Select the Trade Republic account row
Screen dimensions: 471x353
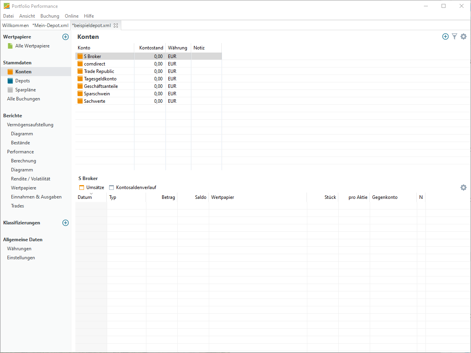point(99,71)
